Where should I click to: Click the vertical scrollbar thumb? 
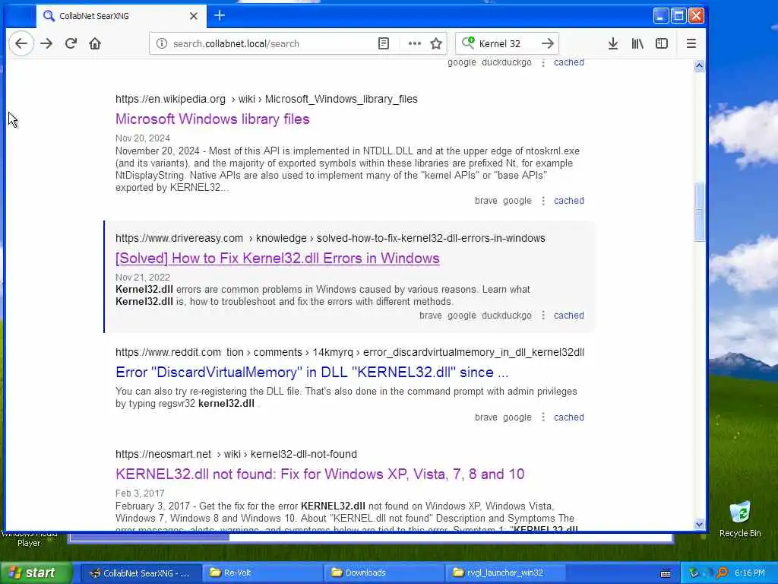699,212
